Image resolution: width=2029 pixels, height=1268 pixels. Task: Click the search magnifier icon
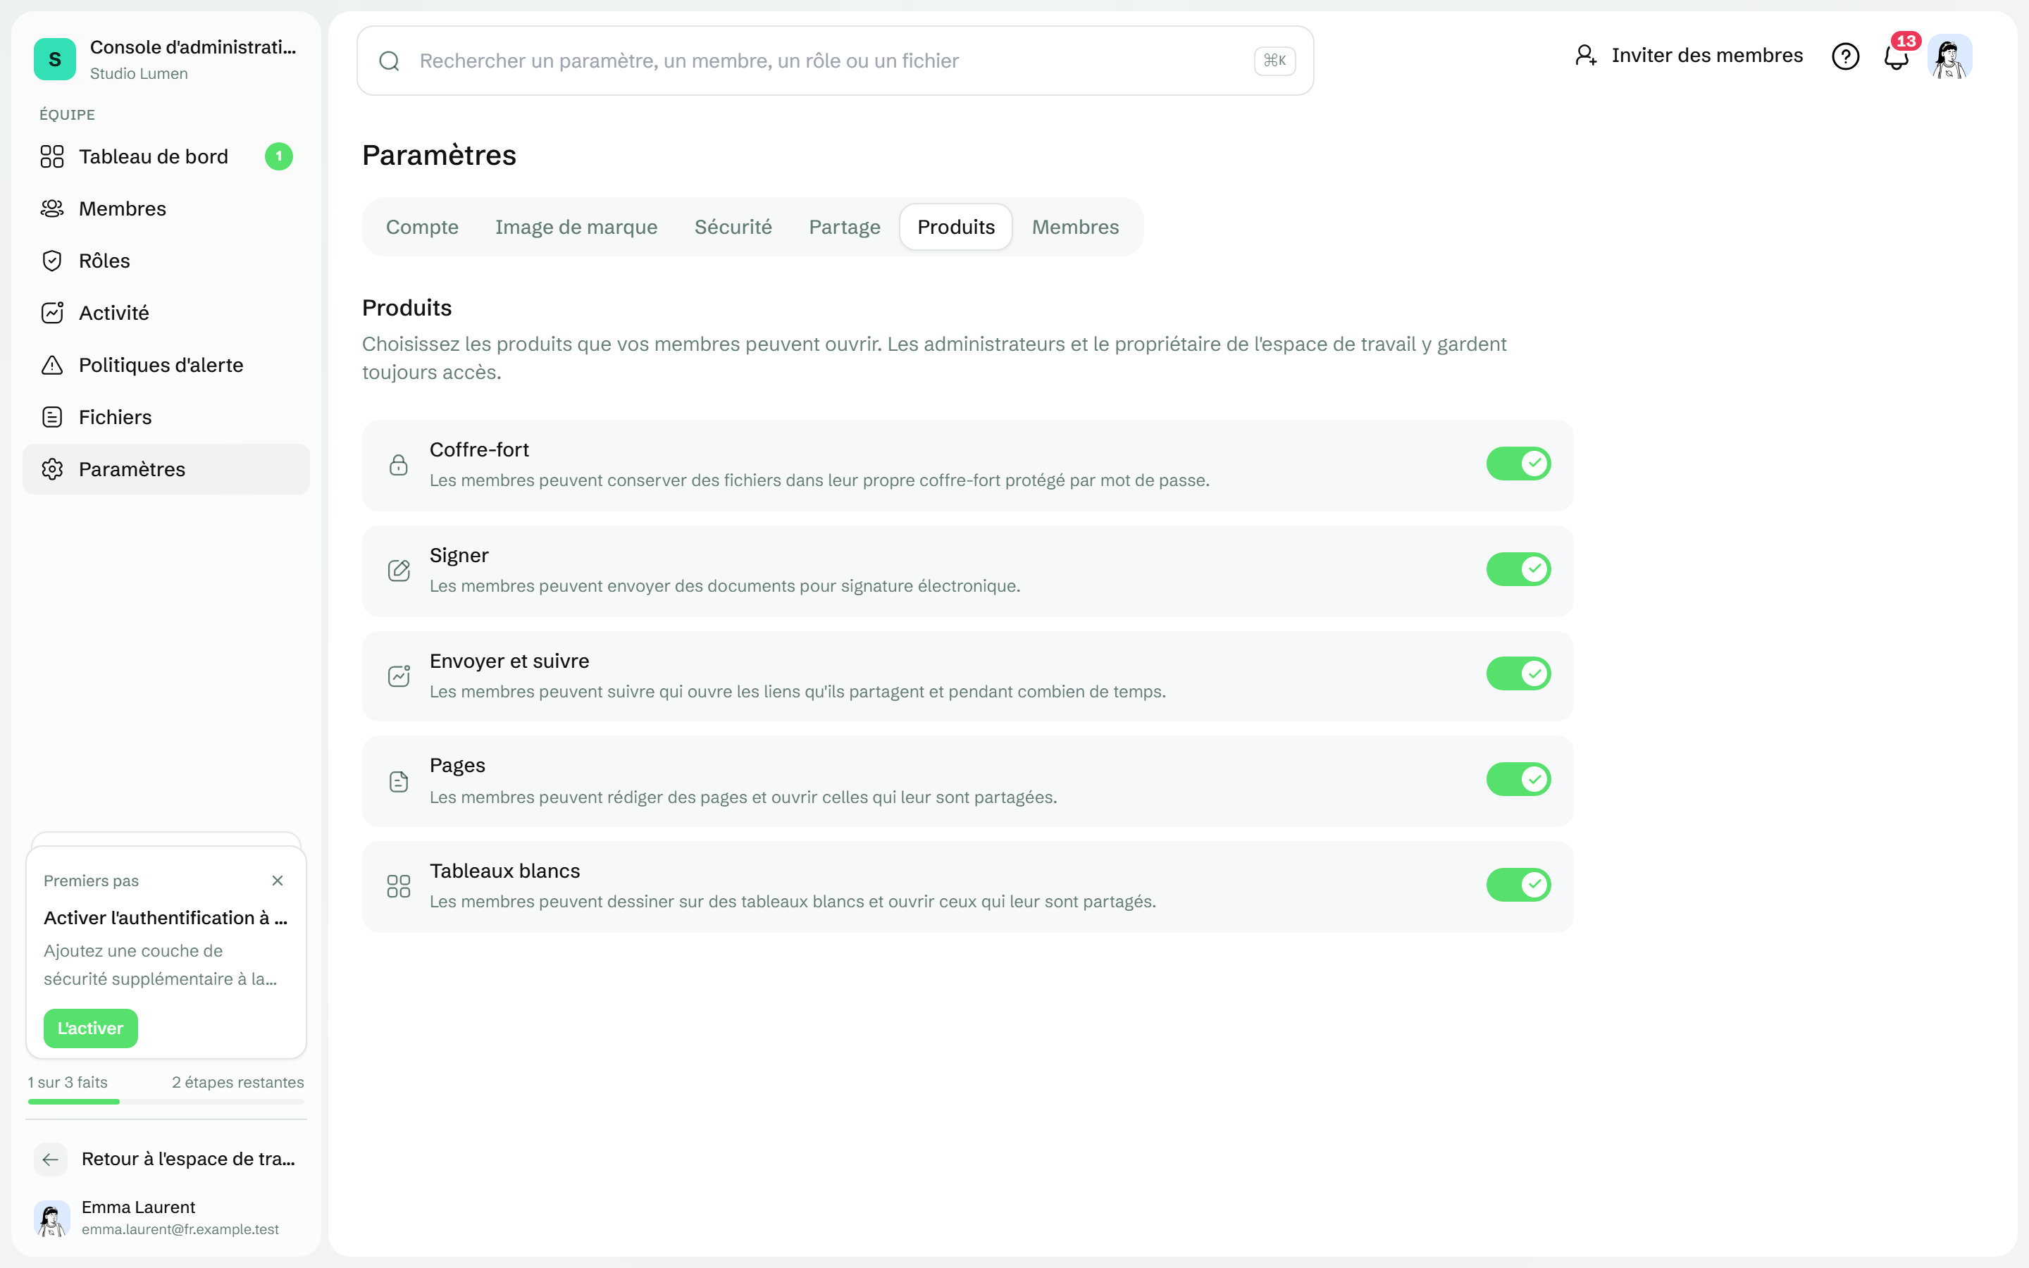point(389,61)
